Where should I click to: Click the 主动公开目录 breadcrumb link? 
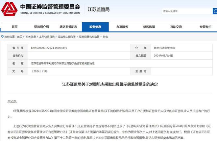click(x=47, y=37)
